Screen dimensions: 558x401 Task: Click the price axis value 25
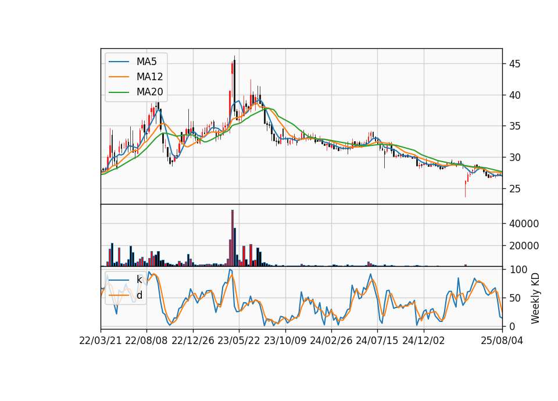pos(514,189)
